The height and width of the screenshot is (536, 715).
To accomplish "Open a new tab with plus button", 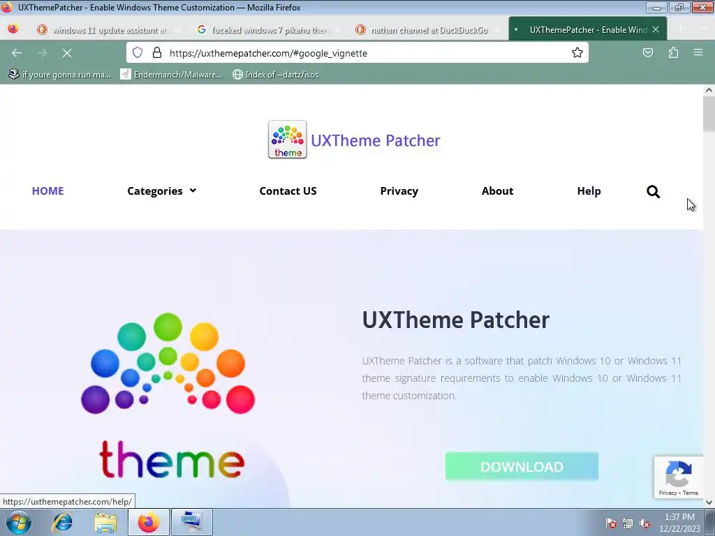I will pyautogui.click(x=680, y=29).
